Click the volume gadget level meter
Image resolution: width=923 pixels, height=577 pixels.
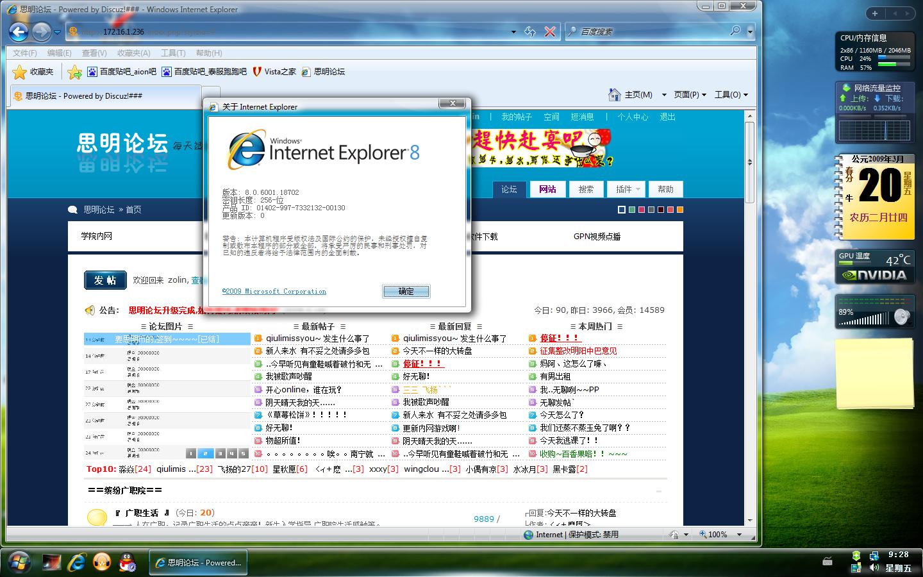pos(865,319)
